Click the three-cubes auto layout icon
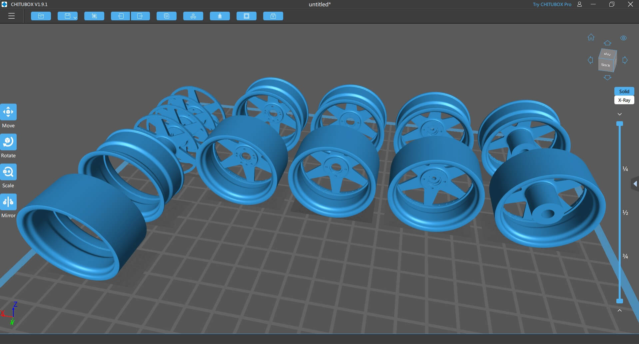 (x=193, y=16)
